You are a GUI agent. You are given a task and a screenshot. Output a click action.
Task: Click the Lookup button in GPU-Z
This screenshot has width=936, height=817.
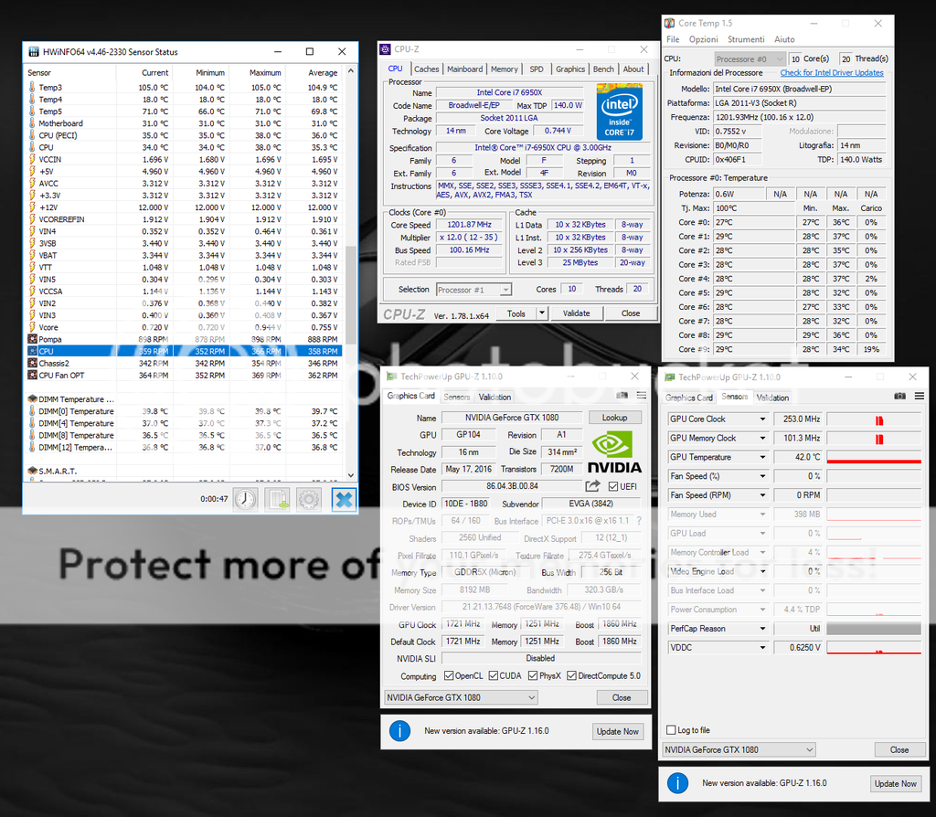click(614, 418)
